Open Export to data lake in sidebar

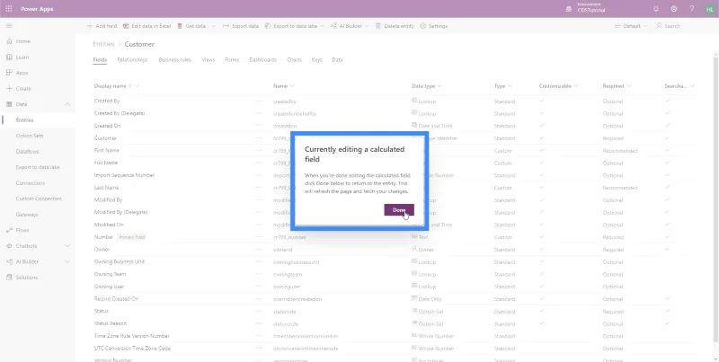tap(38, 167)
